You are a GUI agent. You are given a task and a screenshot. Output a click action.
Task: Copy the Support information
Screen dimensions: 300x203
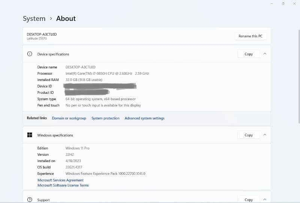249,200
